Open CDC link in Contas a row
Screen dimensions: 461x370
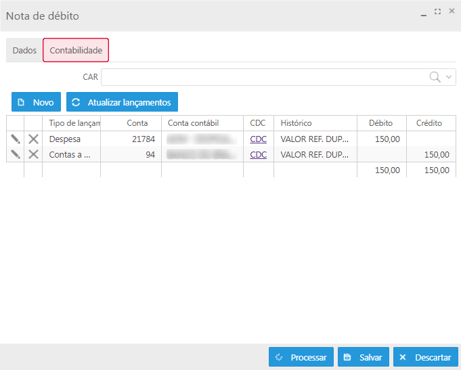259,154
